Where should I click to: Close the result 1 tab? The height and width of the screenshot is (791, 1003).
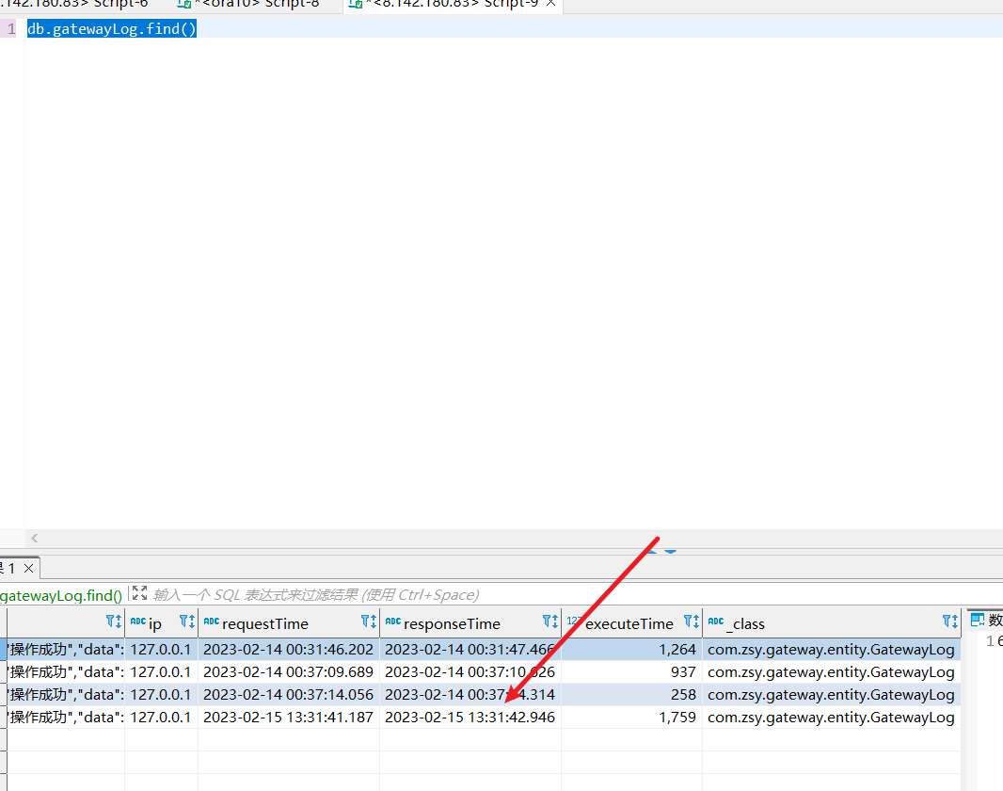tap(28, 568)
